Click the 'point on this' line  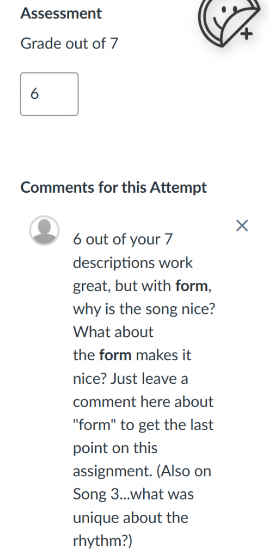point(115,448)
